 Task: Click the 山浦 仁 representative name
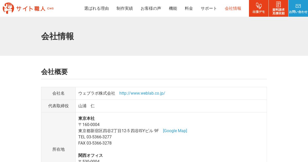(x=86, y=106)
